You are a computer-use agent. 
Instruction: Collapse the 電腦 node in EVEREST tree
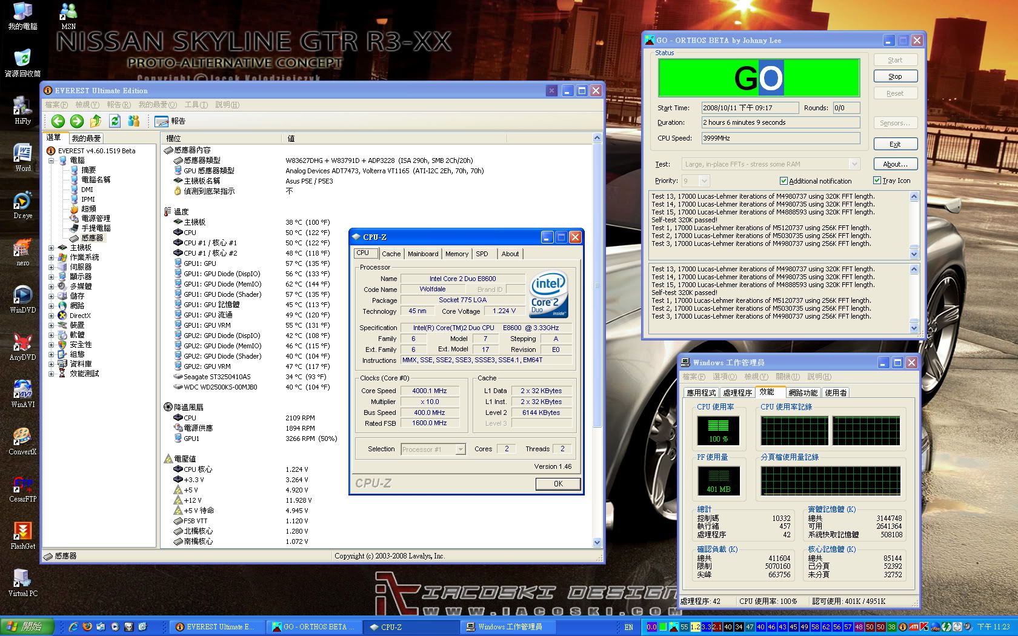(52, 161)
